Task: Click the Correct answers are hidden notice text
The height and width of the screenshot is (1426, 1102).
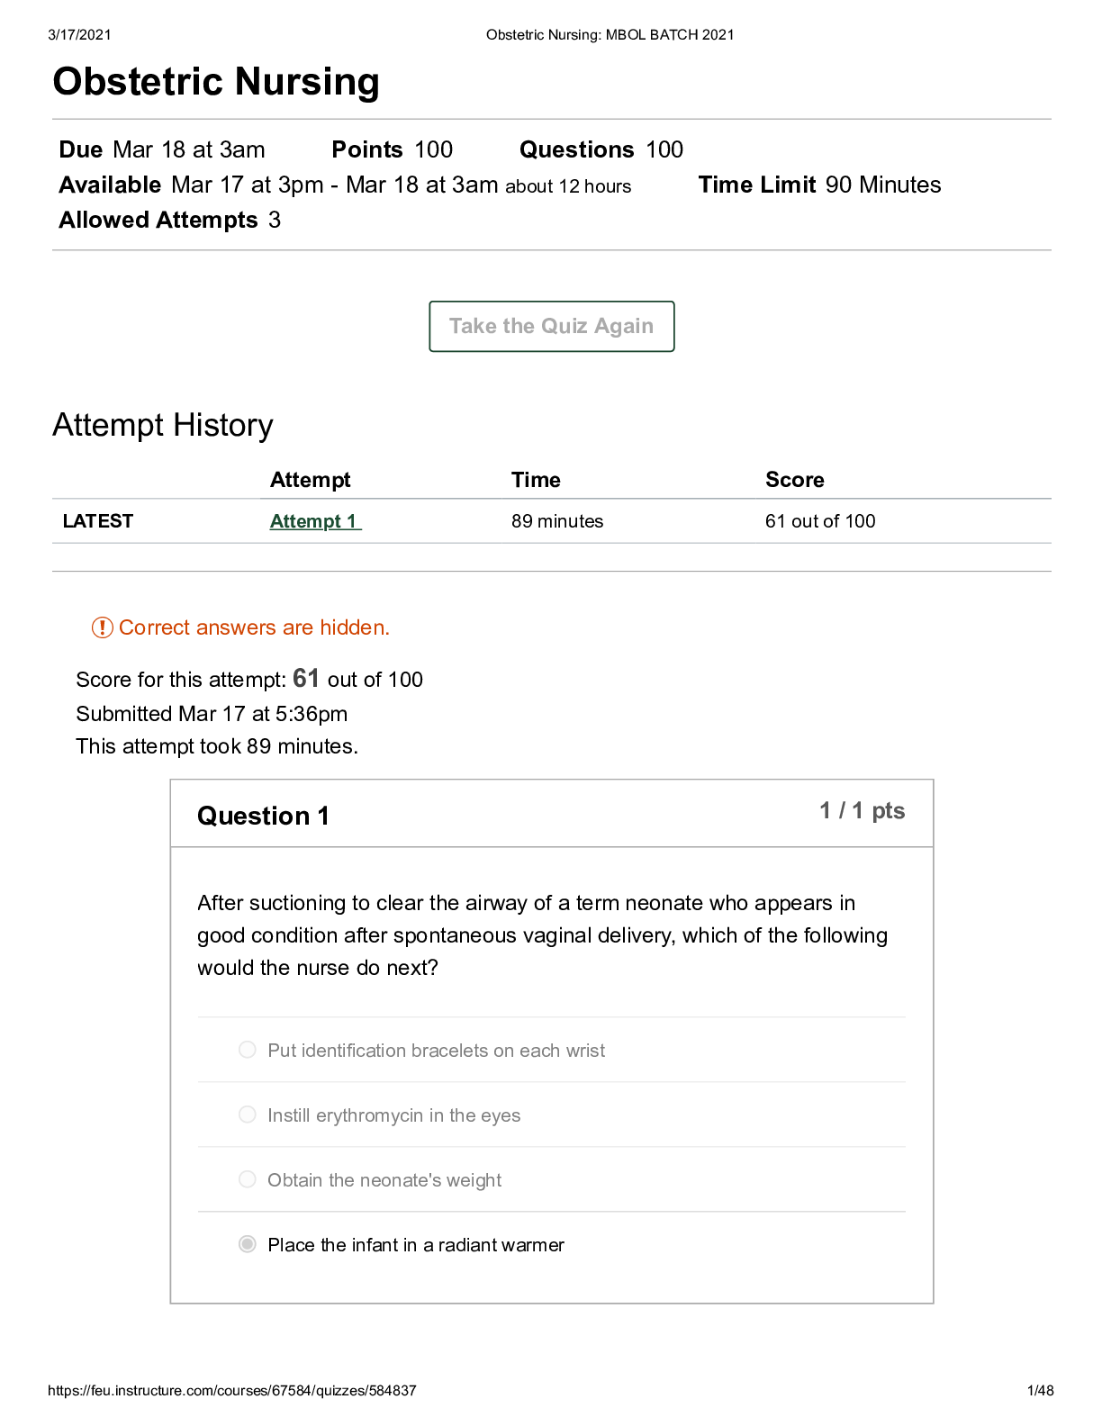Action: [254, 627]
